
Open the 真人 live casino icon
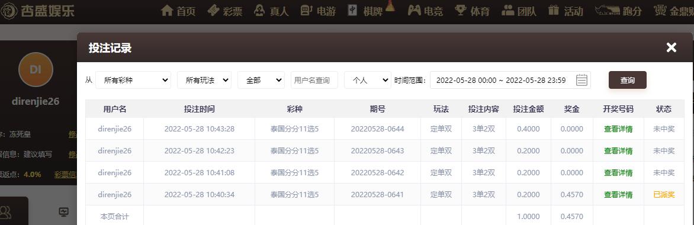pos(260,11)
